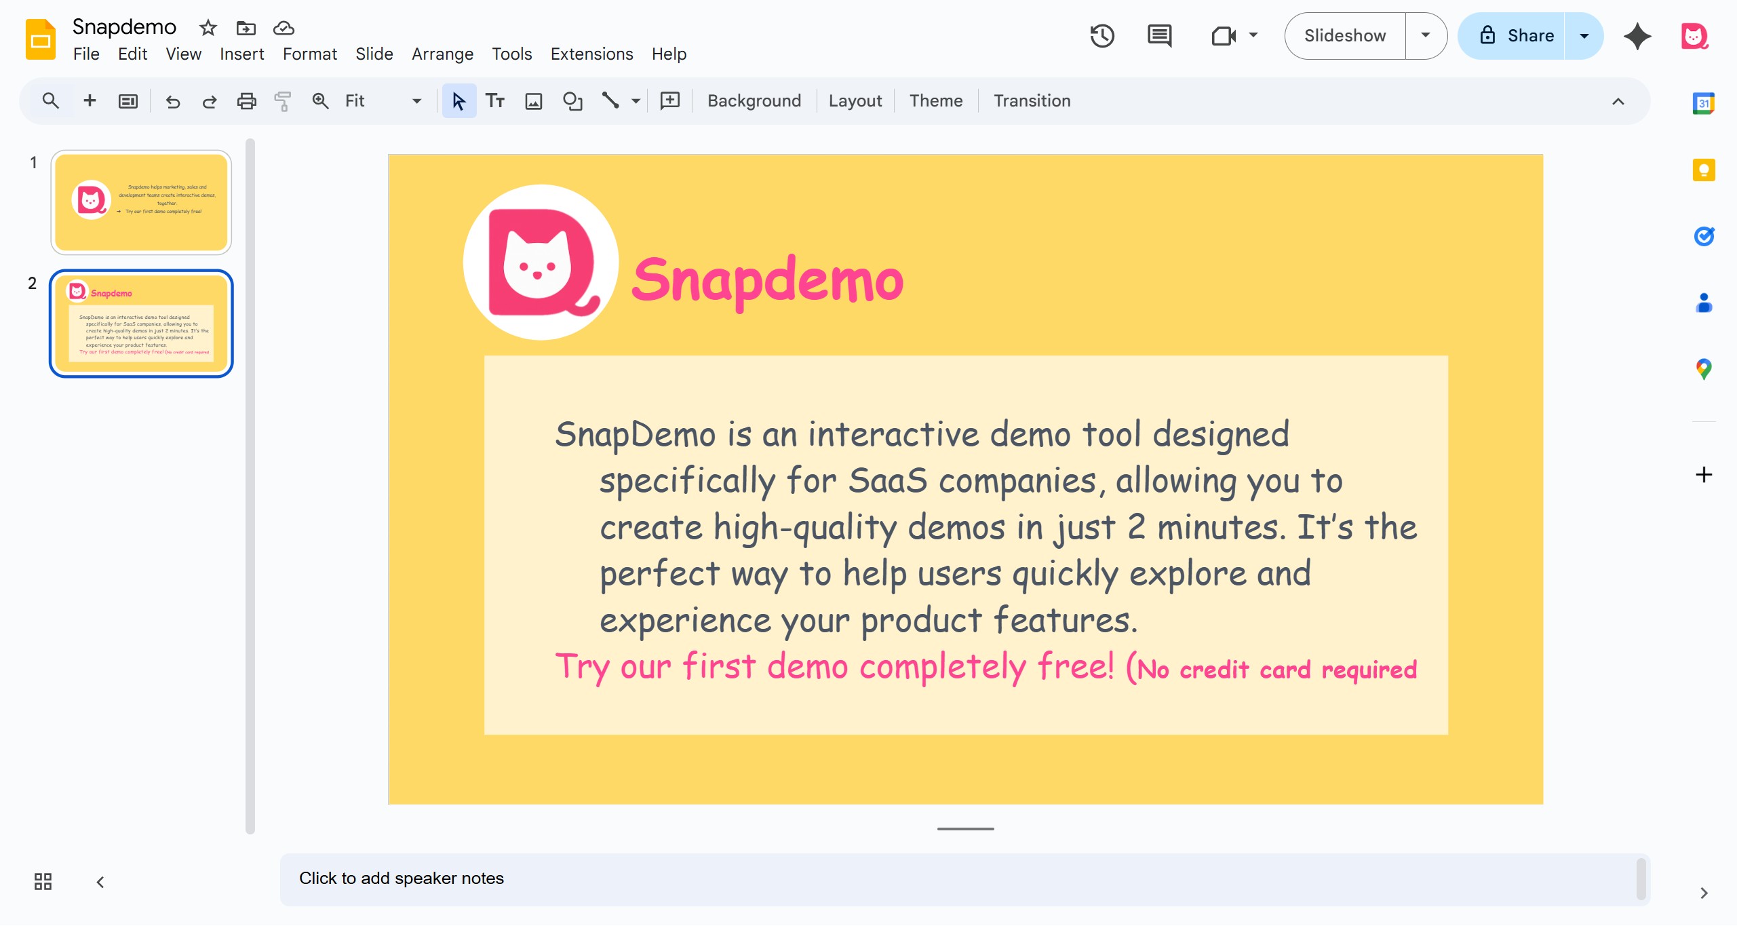The width and height of the screenshot is (1737, 926).
Task: Select the arrow cursor tool
Action: pyautogui.click(x=459, y=101)
